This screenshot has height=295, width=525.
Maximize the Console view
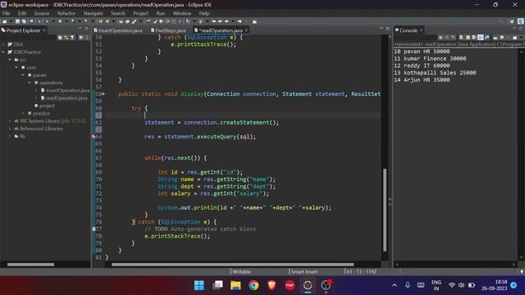pyautogui.click(x=521, y=29)
